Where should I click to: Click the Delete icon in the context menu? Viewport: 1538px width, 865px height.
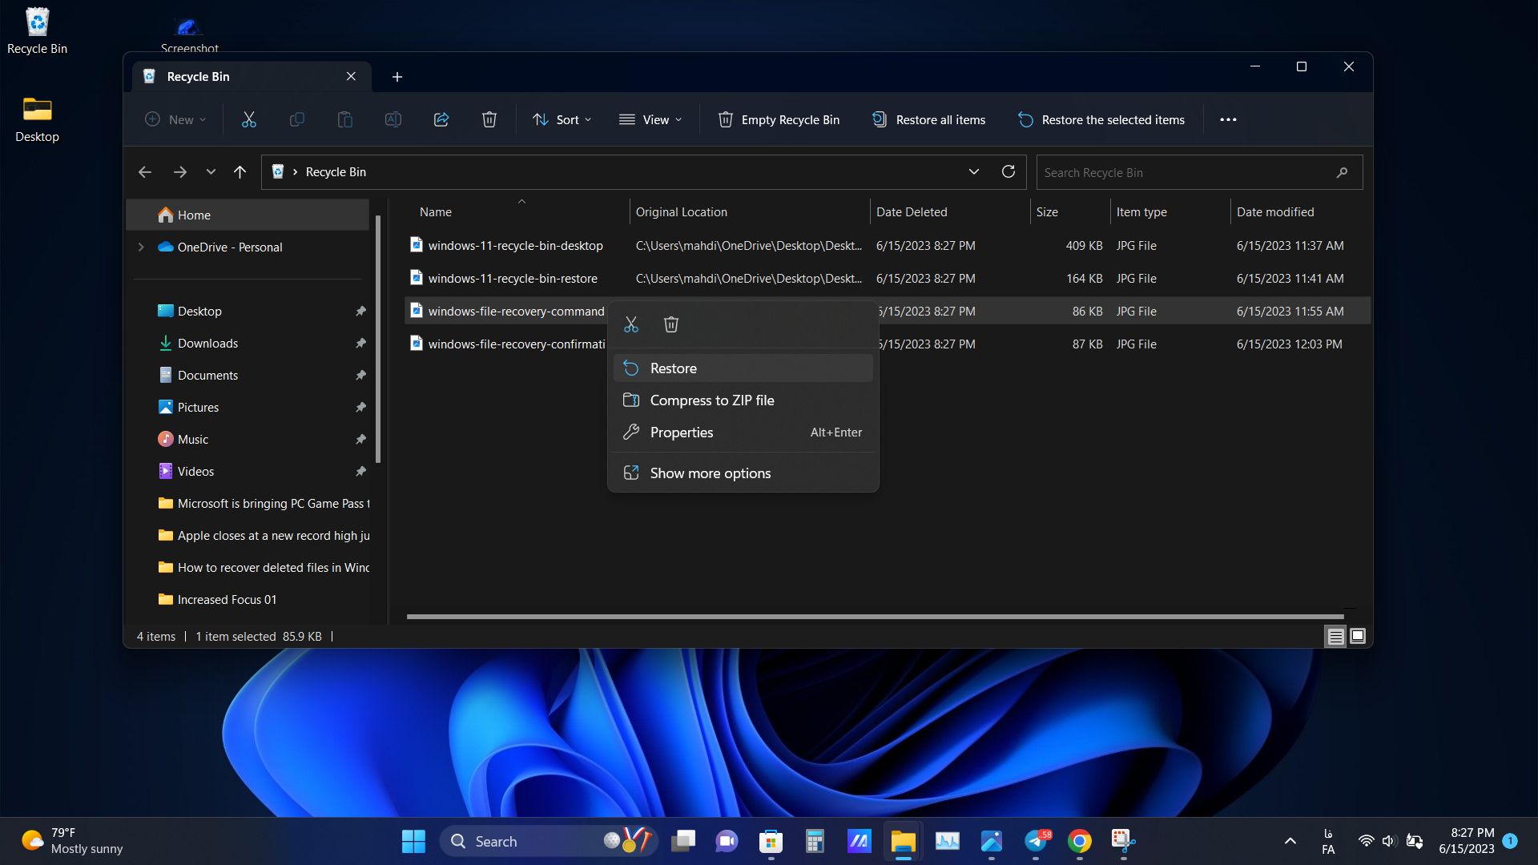pos(671,324)
